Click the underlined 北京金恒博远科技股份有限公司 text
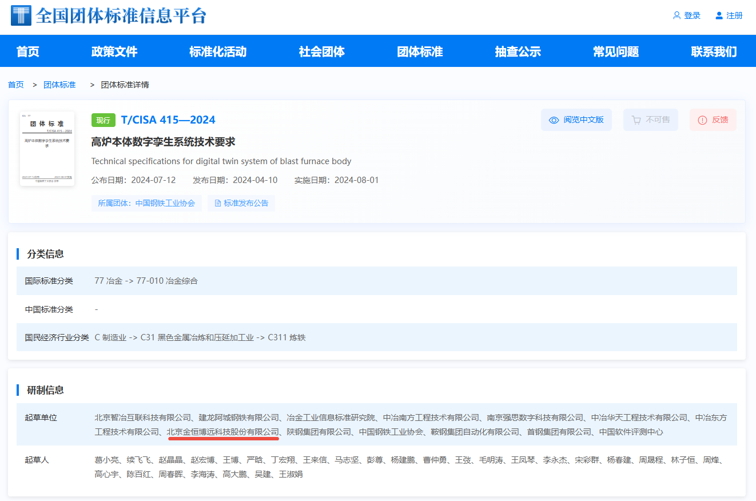 point(223,432)
